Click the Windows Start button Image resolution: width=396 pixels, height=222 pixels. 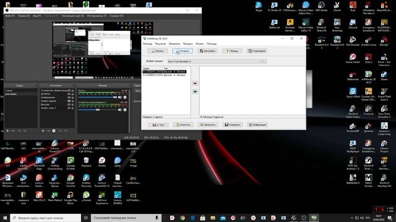pos(5,218)
